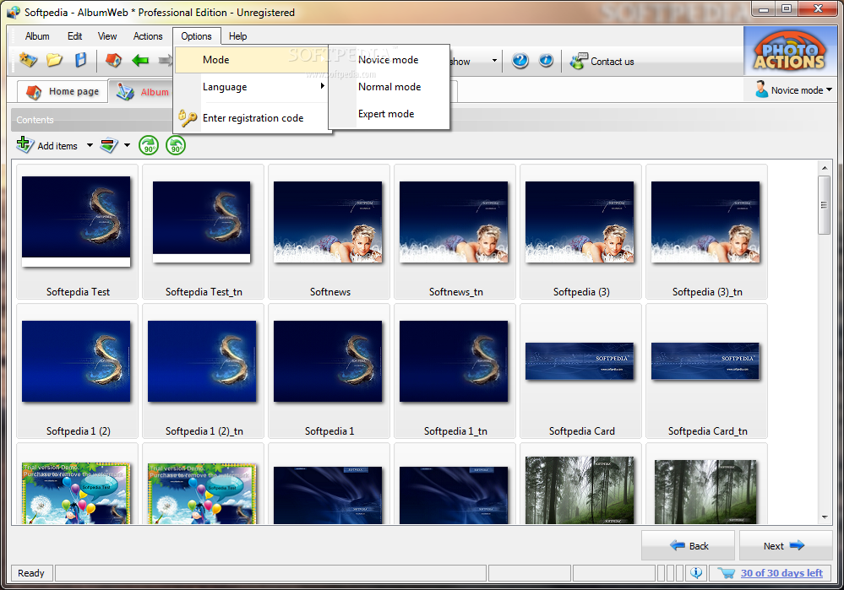
Task: Expand the remove items dropdown arrow
Action: (127, 145)
